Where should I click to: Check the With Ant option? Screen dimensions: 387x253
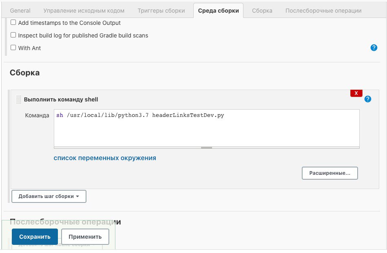[13, 48]
